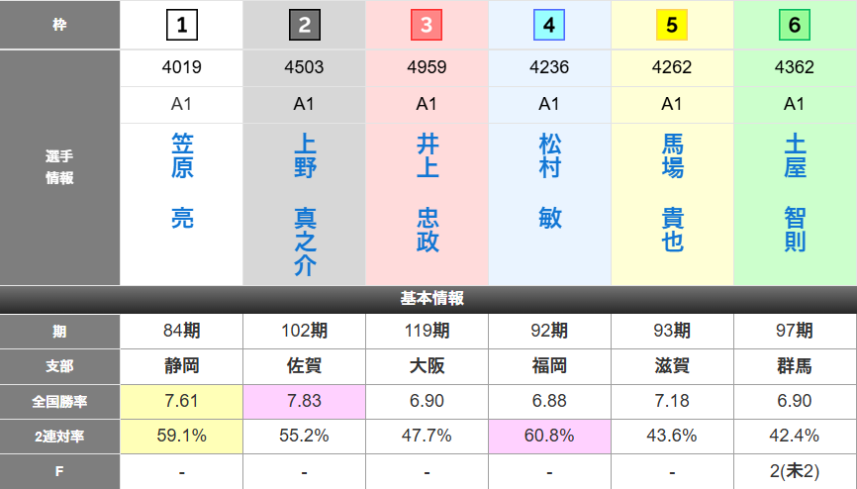This screenshot has height=489, width=857.
Task: Click the yellow lane 5 number badge
Action: [x=672, y=25]
